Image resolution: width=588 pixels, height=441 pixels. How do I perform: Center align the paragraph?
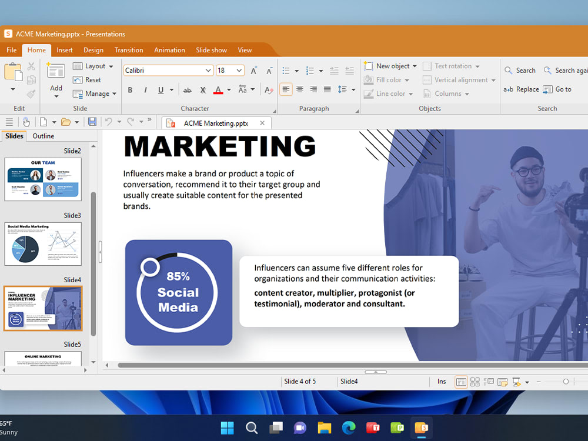[300, 89]
